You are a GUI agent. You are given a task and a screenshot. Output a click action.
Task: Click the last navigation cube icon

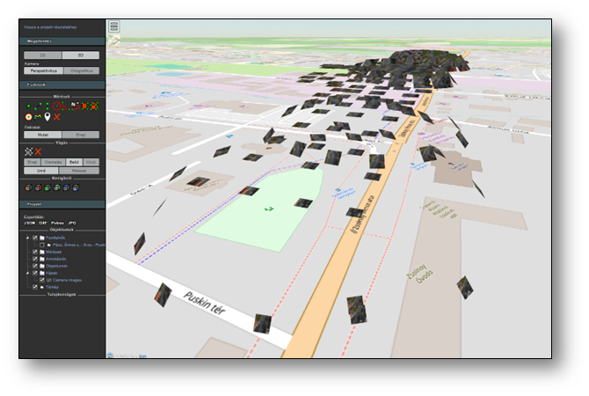[74, 186]
